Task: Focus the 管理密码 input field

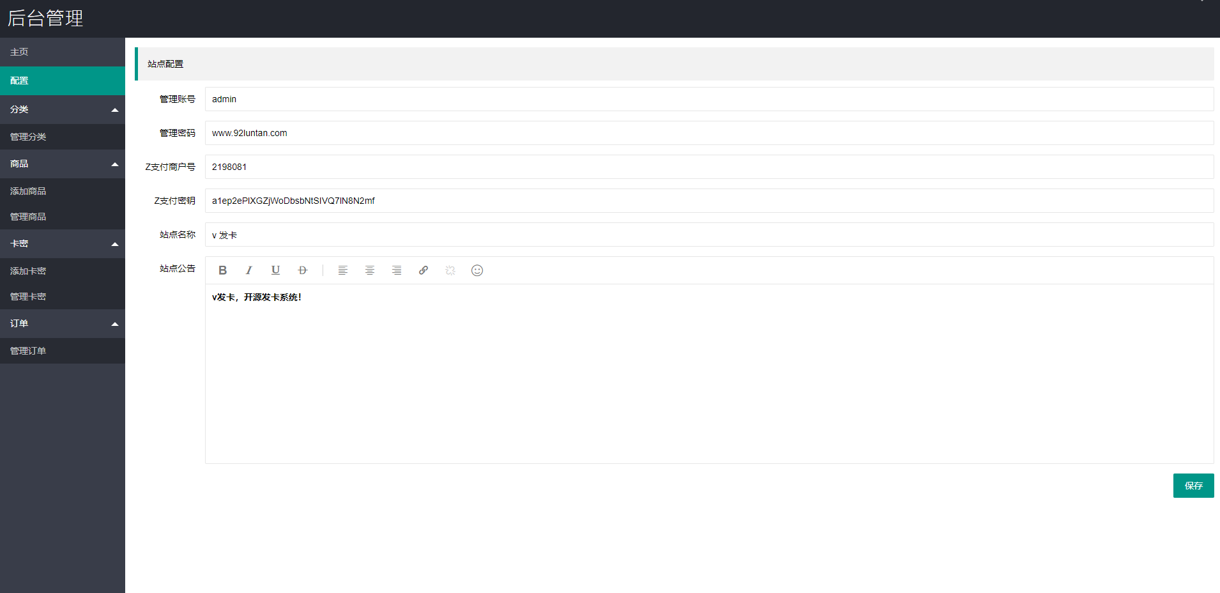Action: point(709,133)
